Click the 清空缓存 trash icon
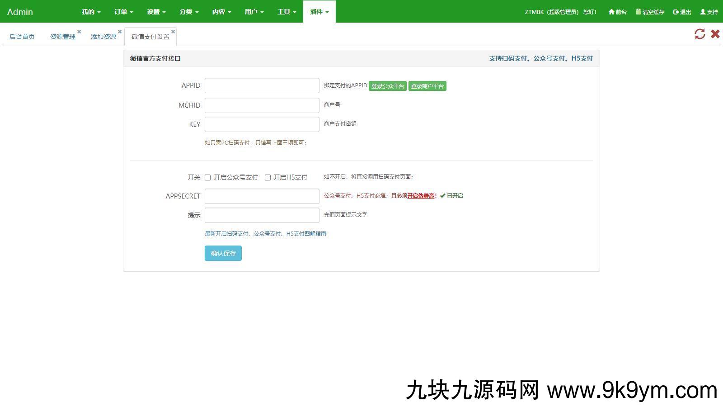The height and width of the screenshot is (407, 723). pyautogui.click(x=638, y=12)
